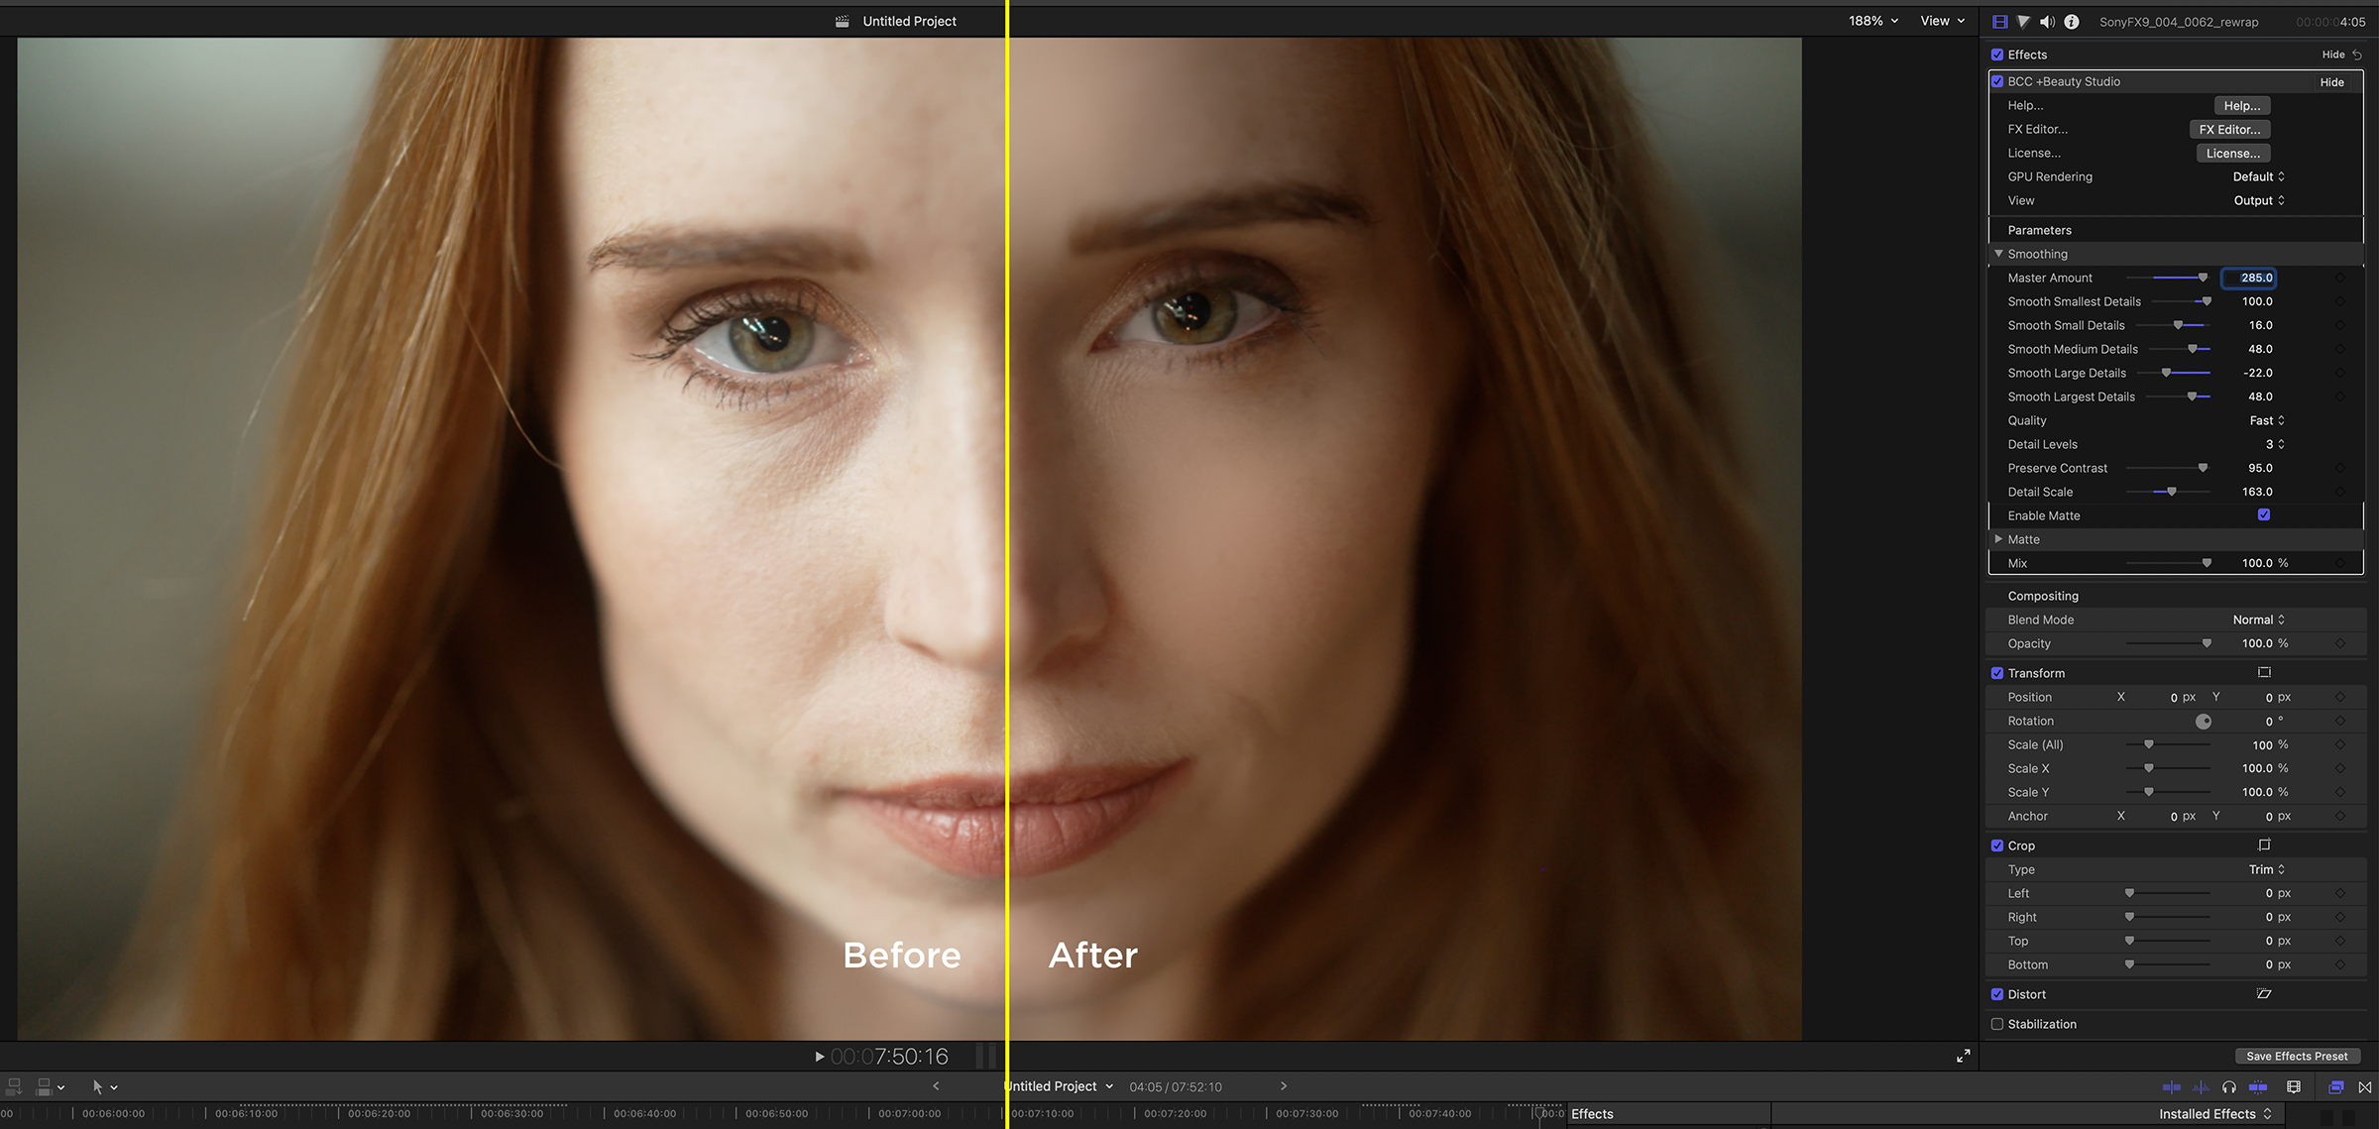Viewport: 2379px width, 1129px height.
Task: Enable the Stabilization checkbox
Action: (1997, 1024)
